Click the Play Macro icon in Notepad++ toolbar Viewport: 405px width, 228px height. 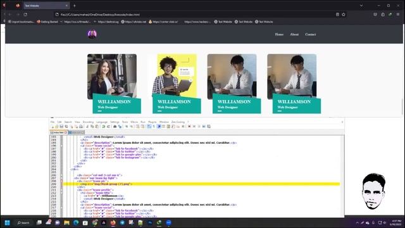(199, 127)
